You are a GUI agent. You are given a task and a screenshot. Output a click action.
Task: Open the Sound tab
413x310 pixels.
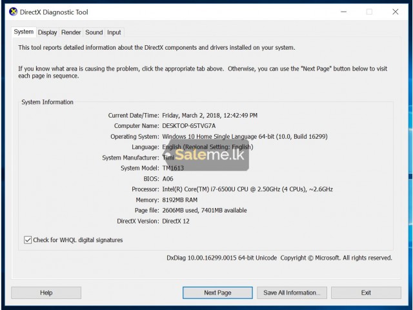tap(94, 32)
